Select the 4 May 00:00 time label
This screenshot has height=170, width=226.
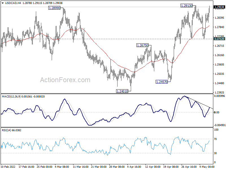[207, 167]
